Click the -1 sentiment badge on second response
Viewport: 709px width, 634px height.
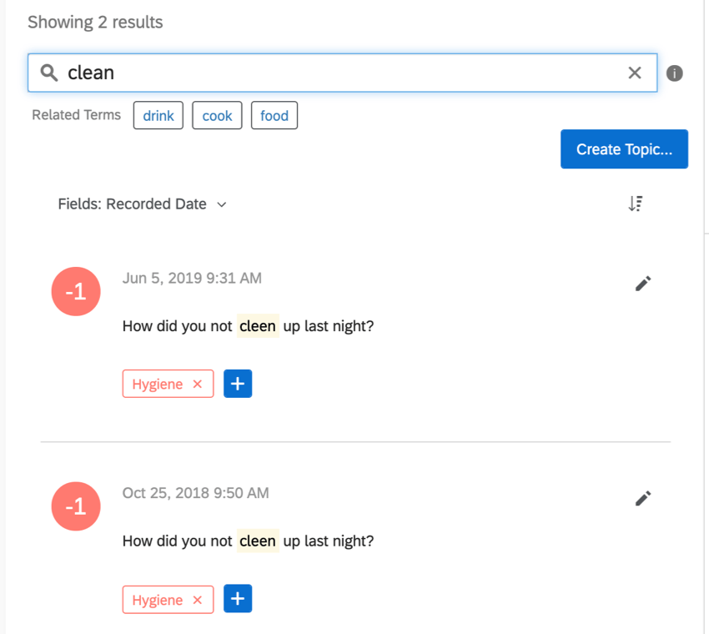coord(76,506)
